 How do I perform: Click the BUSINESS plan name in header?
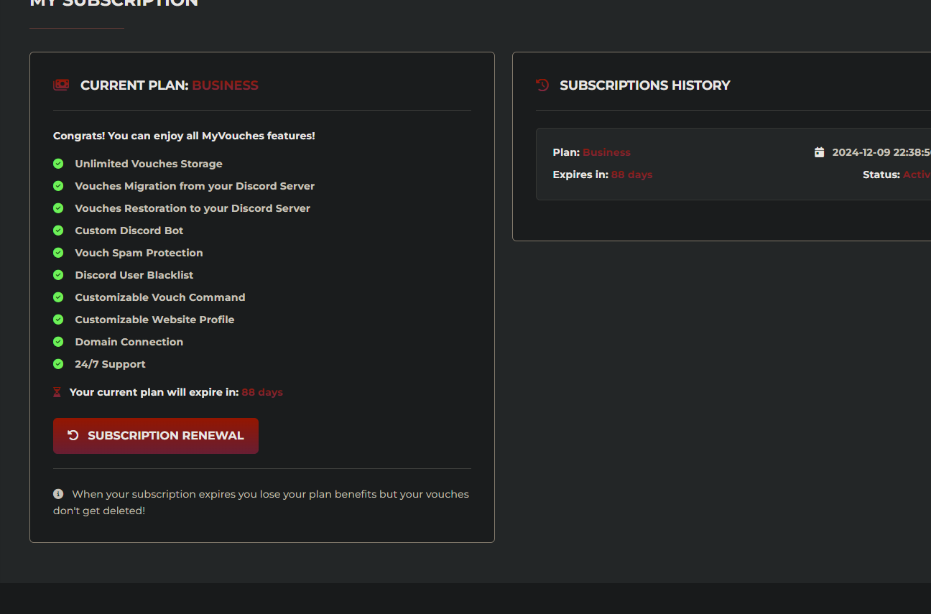click(225, 85)
